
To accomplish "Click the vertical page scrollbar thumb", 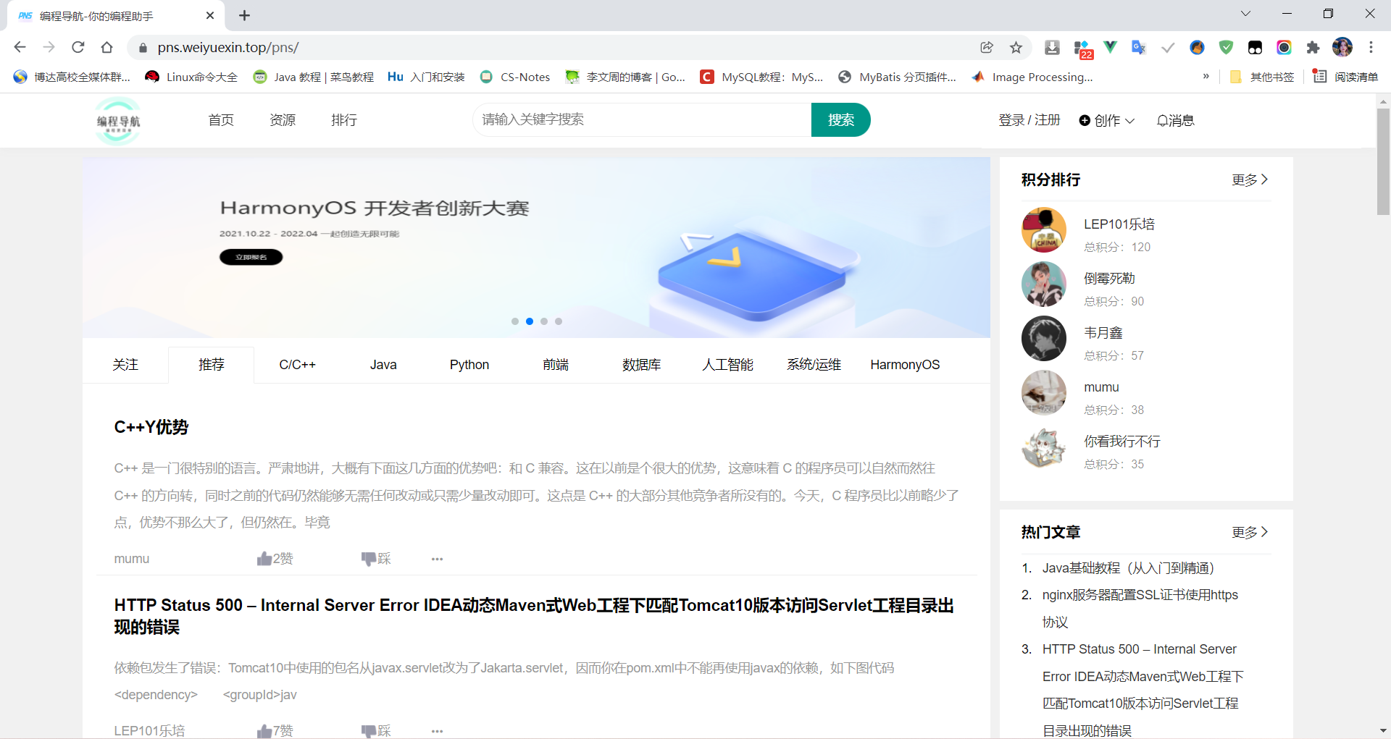I will [1383, 161].
